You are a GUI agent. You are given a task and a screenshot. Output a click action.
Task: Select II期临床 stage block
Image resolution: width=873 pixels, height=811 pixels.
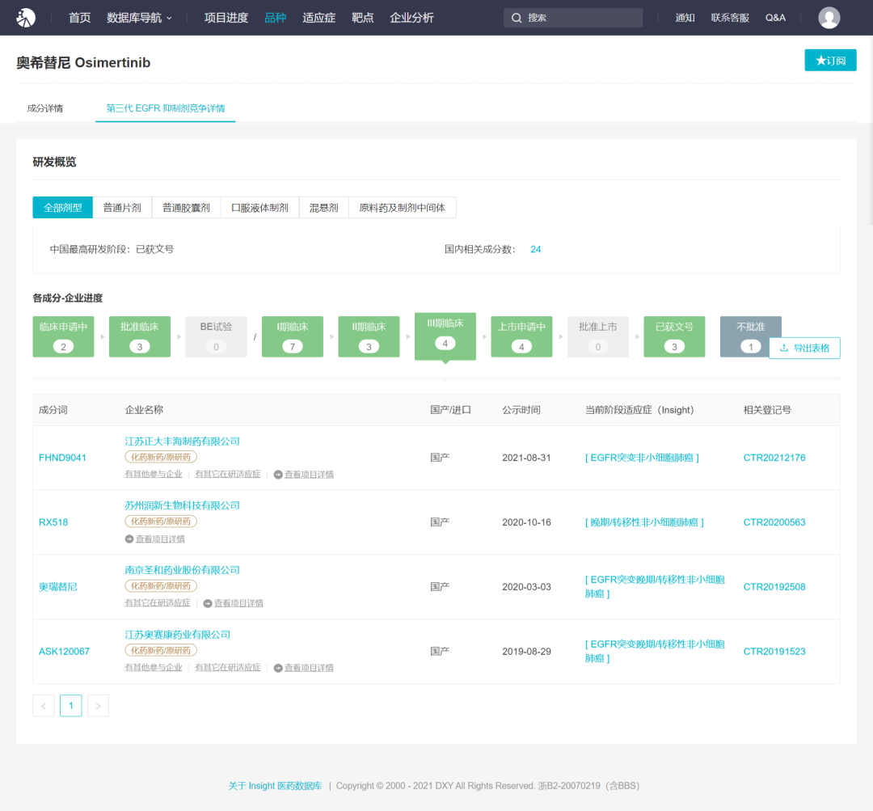pyautogui.click(x=369, y=336)
